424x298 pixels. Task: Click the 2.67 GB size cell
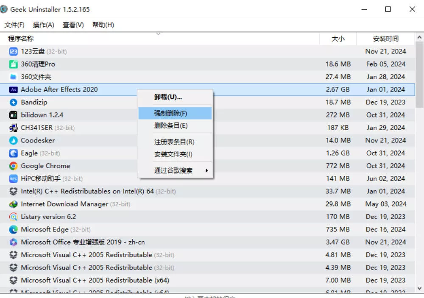click(338, 89)
